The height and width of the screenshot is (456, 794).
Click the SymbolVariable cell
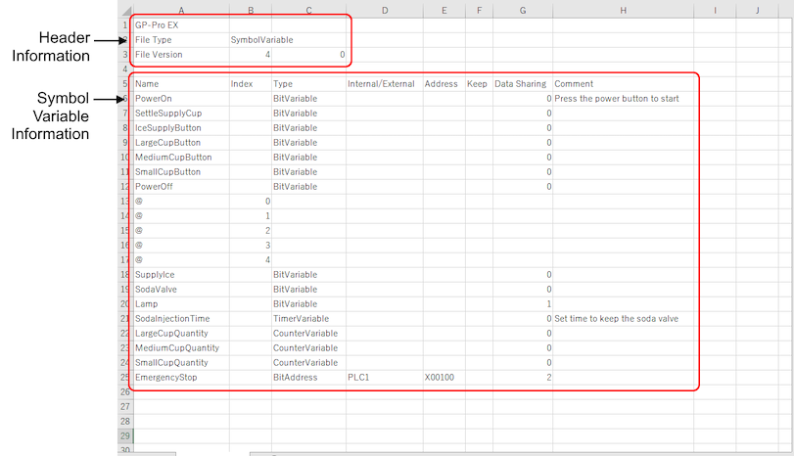click(x=261, y=40)
